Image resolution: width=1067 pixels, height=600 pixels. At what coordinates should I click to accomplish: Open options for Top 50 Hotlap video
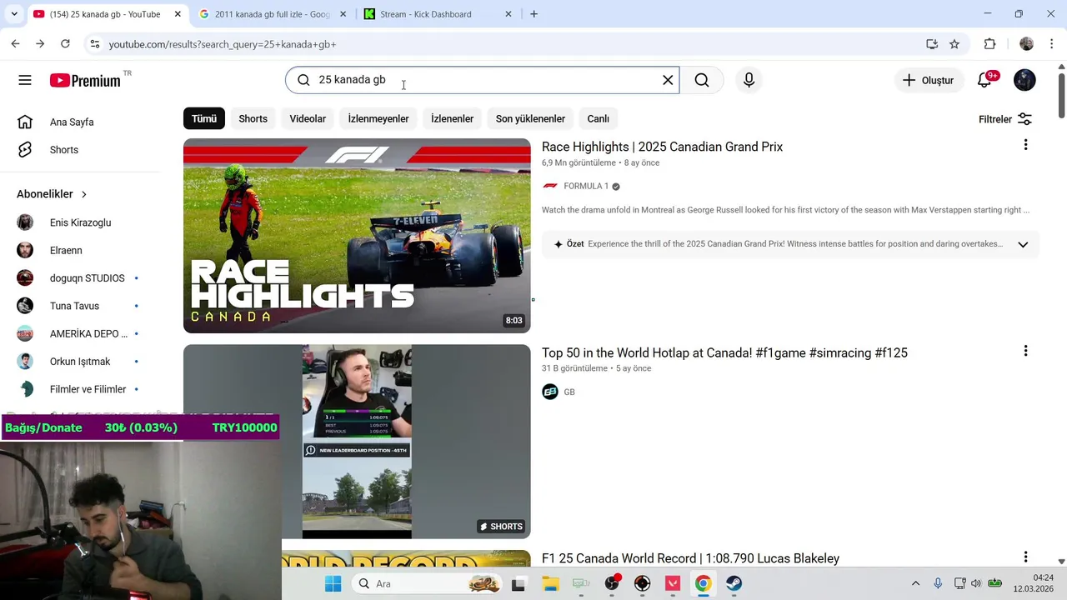pyautogui.click(x=1025, y=351)
